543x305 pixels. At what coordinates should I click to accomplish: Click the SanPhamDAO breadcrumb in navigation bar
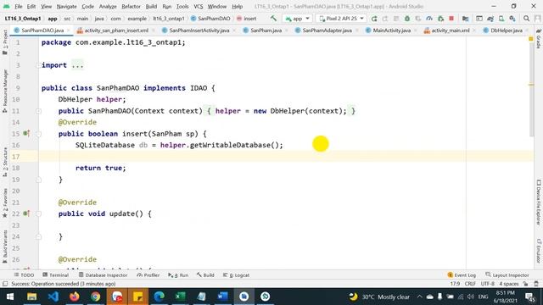click(210, 19)
